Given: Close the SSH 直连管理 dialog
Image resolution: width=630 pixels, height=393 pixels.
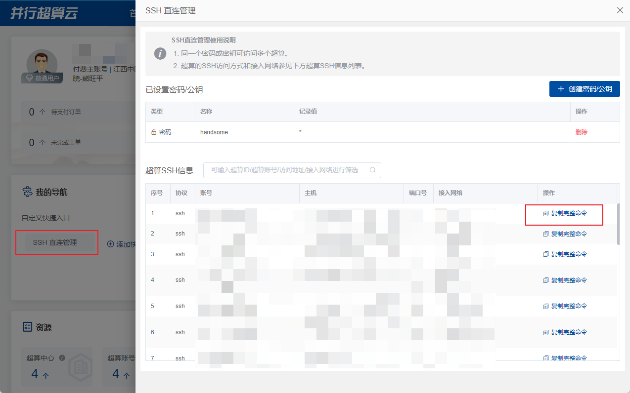Looking at the screenshot, I should click(620, 10).
